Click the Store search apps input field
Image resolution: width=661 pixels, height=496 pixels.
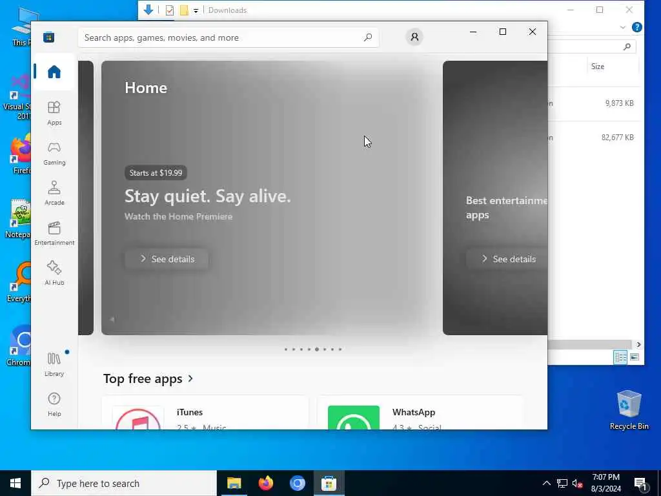click(x=228, y=37)
